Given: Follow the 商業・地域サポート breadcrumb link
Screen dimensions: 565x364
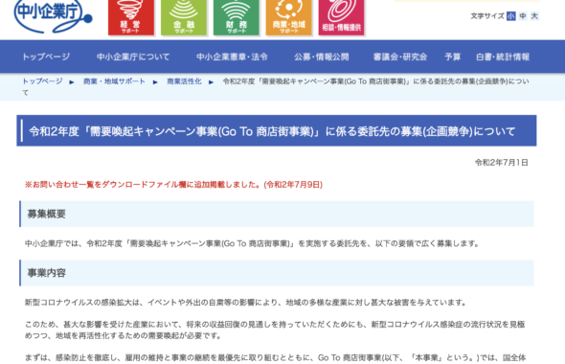Looking at the screenshot, I should tap(114, 81).
